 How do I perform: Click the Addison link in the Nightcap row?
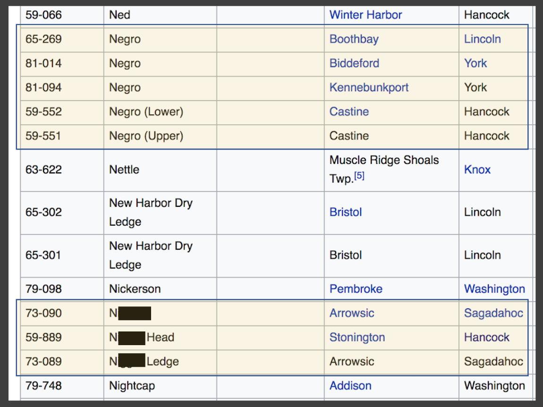(x=350, y=385)
